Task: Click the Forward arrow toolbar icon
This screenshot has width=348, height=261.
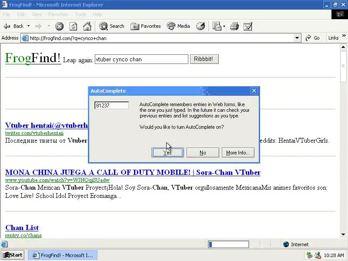Action: pyautogui.click(x=38, y=26)
